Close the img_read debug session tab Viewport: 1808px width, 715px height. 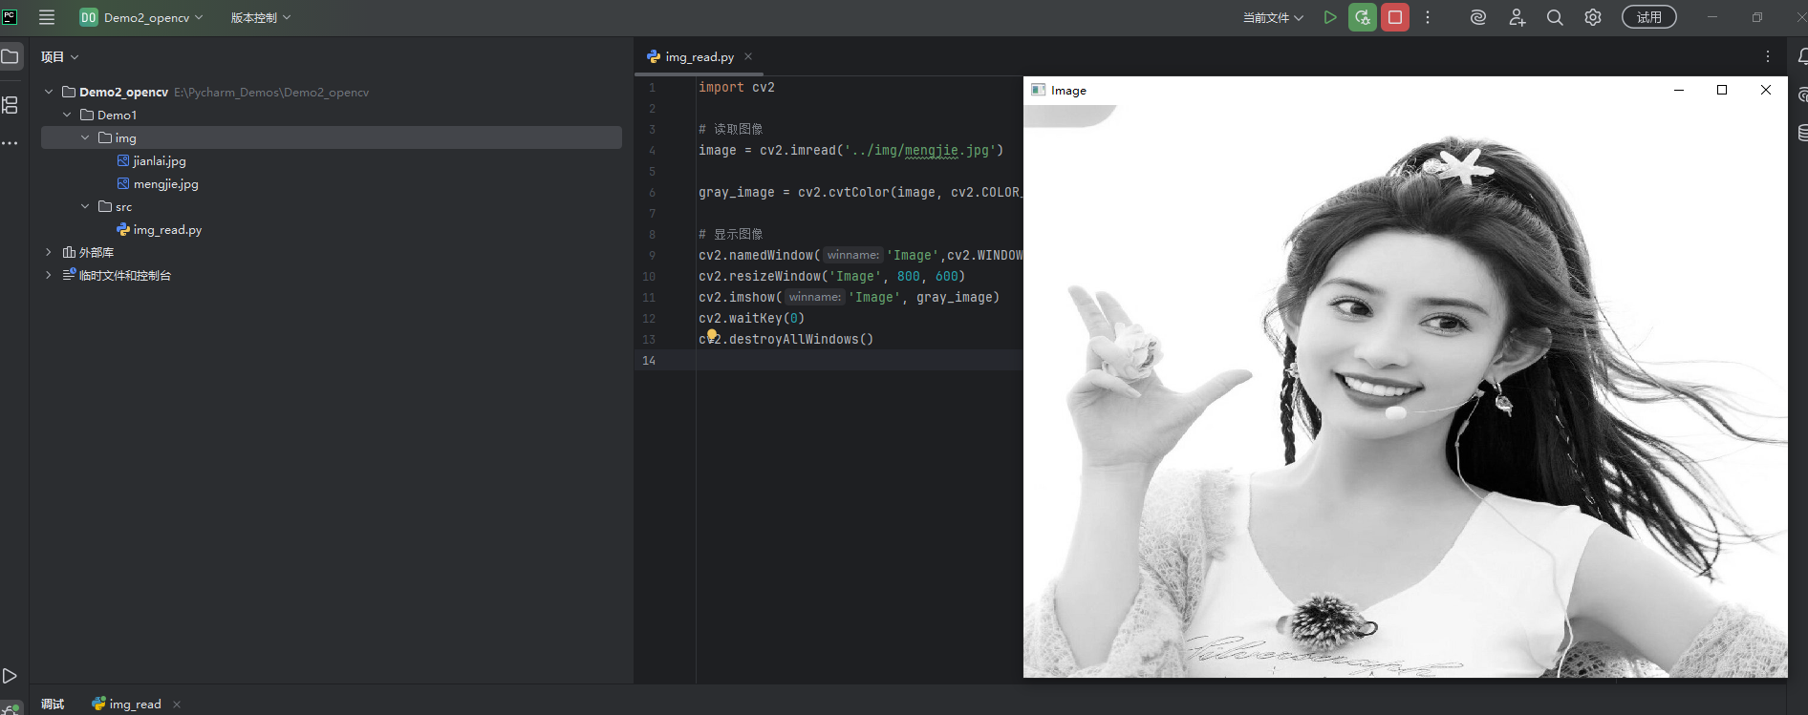(x=177, y=704)
